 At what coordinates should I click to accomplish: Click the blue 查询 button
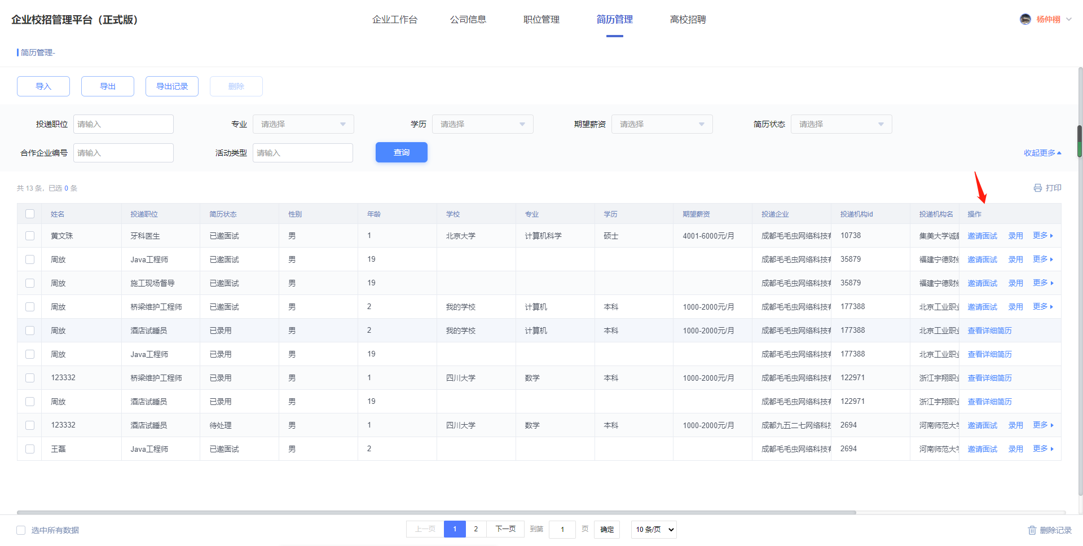click(x=401, y=152)
